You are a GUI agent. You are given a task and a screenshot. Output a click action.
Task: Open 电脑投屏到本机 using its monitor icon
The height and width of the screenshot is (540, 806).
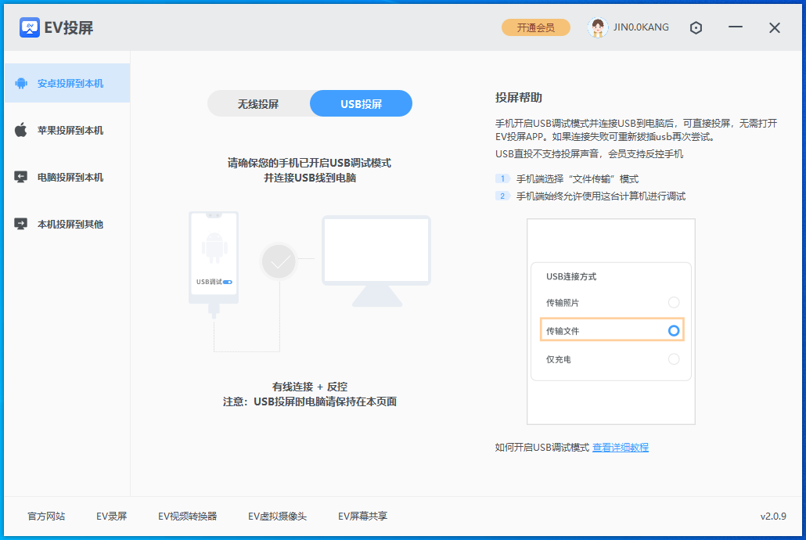point(20,177)
